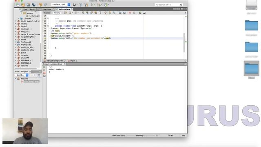The image size is (261, 147).
Task: Open the default config dropdown
Action: 61,4
